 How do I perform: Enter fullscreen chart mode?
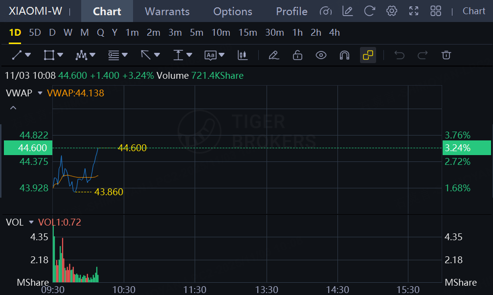click(x=413, y=11)
